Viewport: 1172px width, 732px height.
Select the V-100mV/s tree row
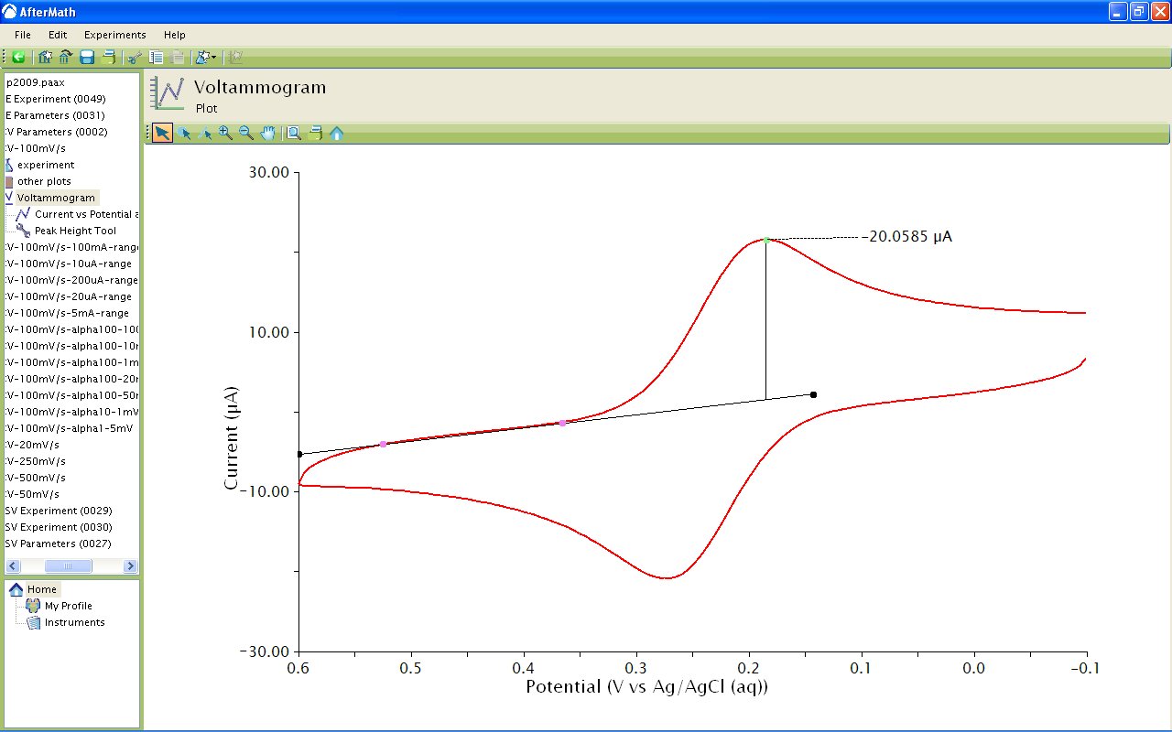click(x=36, y=148)
